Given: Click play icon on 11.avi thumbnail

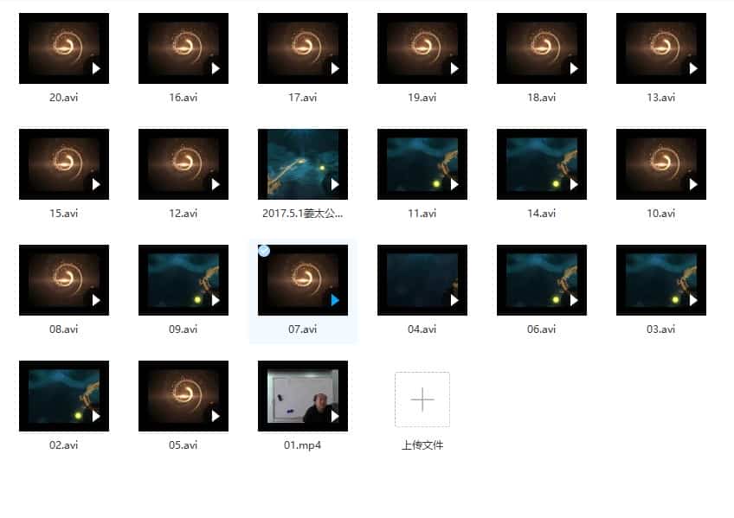Looking at the screenshot, I should click(x=454, y=184).
